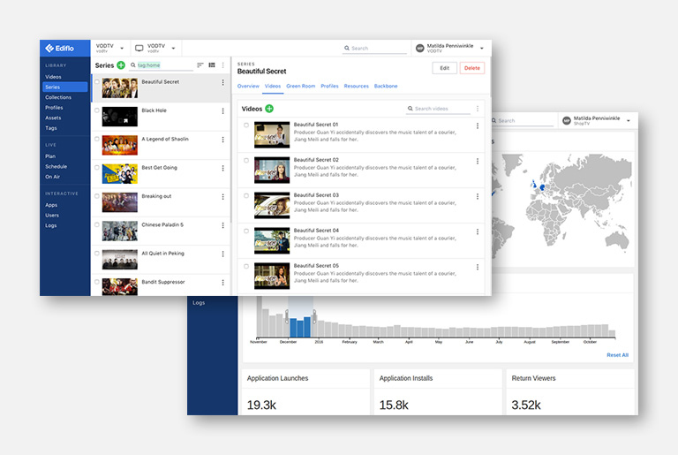This screenshot has height=455, width=678.
Task: Click the global Search field in header
Action: (x=375, y=48)
